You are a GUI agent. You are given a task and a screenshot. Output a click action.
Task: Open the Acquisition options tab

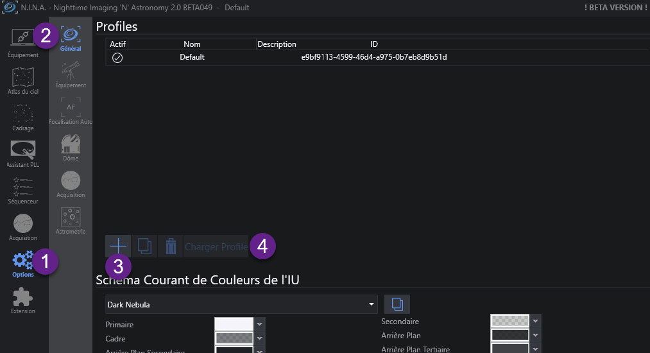71,184
